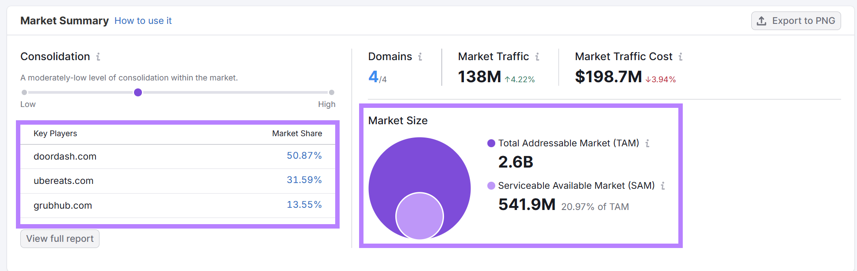Click the light purple SAM circle

(x=419, y=216)
